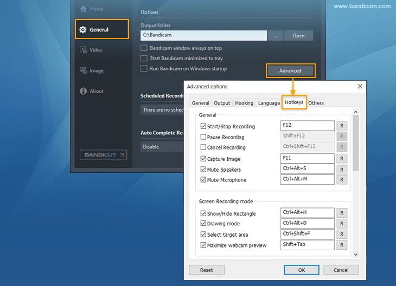This screenshot has height=286, width=396.
Task: Enable Run Bandicam on Windows startup
Action: click(144, 69)
